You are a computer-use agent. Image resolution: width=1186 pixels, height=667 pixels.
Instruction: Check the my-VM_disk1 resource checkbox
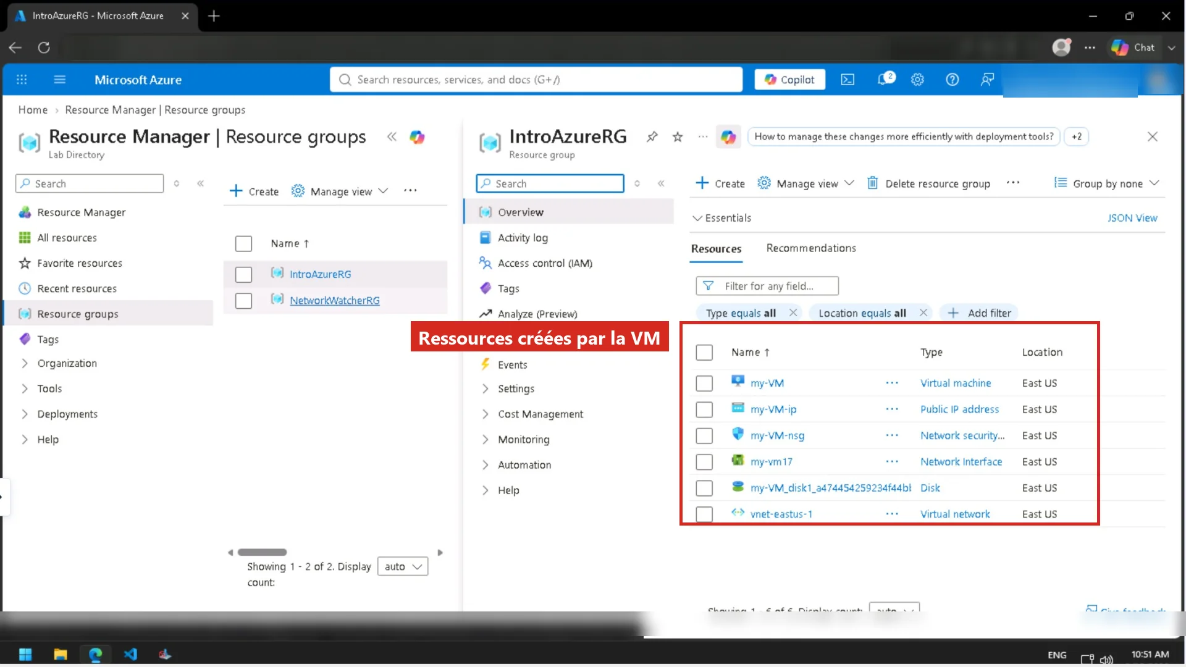[704, 489]
